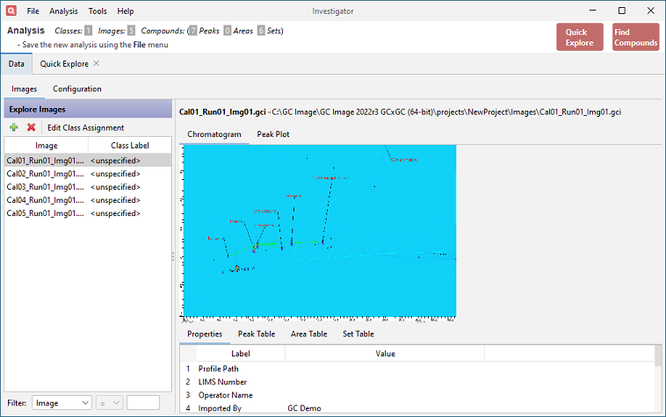Viewport: 666px width, 417px height.
Task: Open the Area Table tab
Action: coord(308,334)
